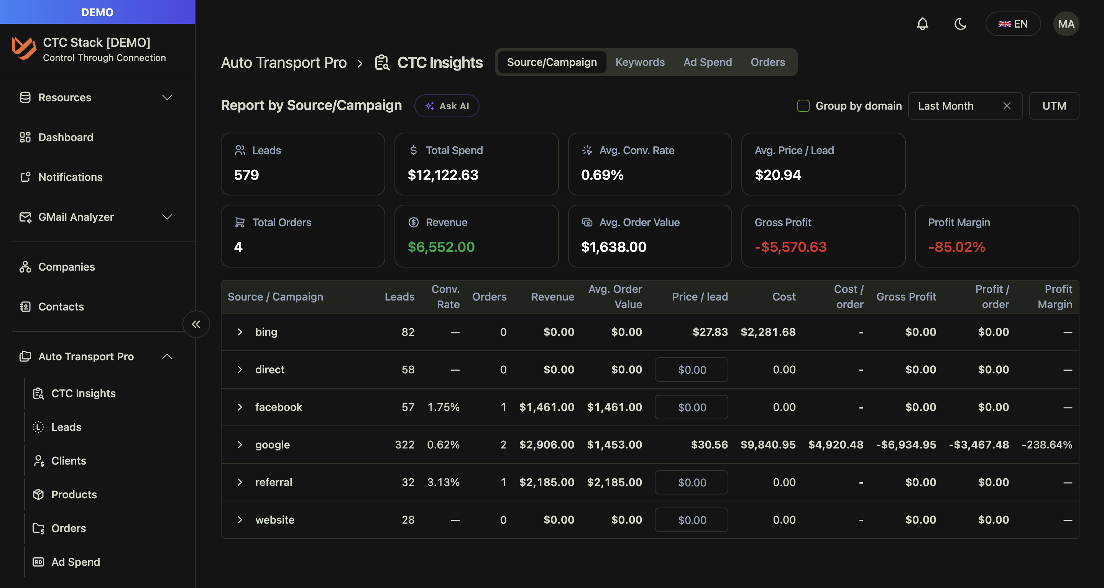The image size is (1104, 588).
Task: Open the Ad Spend section
Action: click(x=76, y=562)
